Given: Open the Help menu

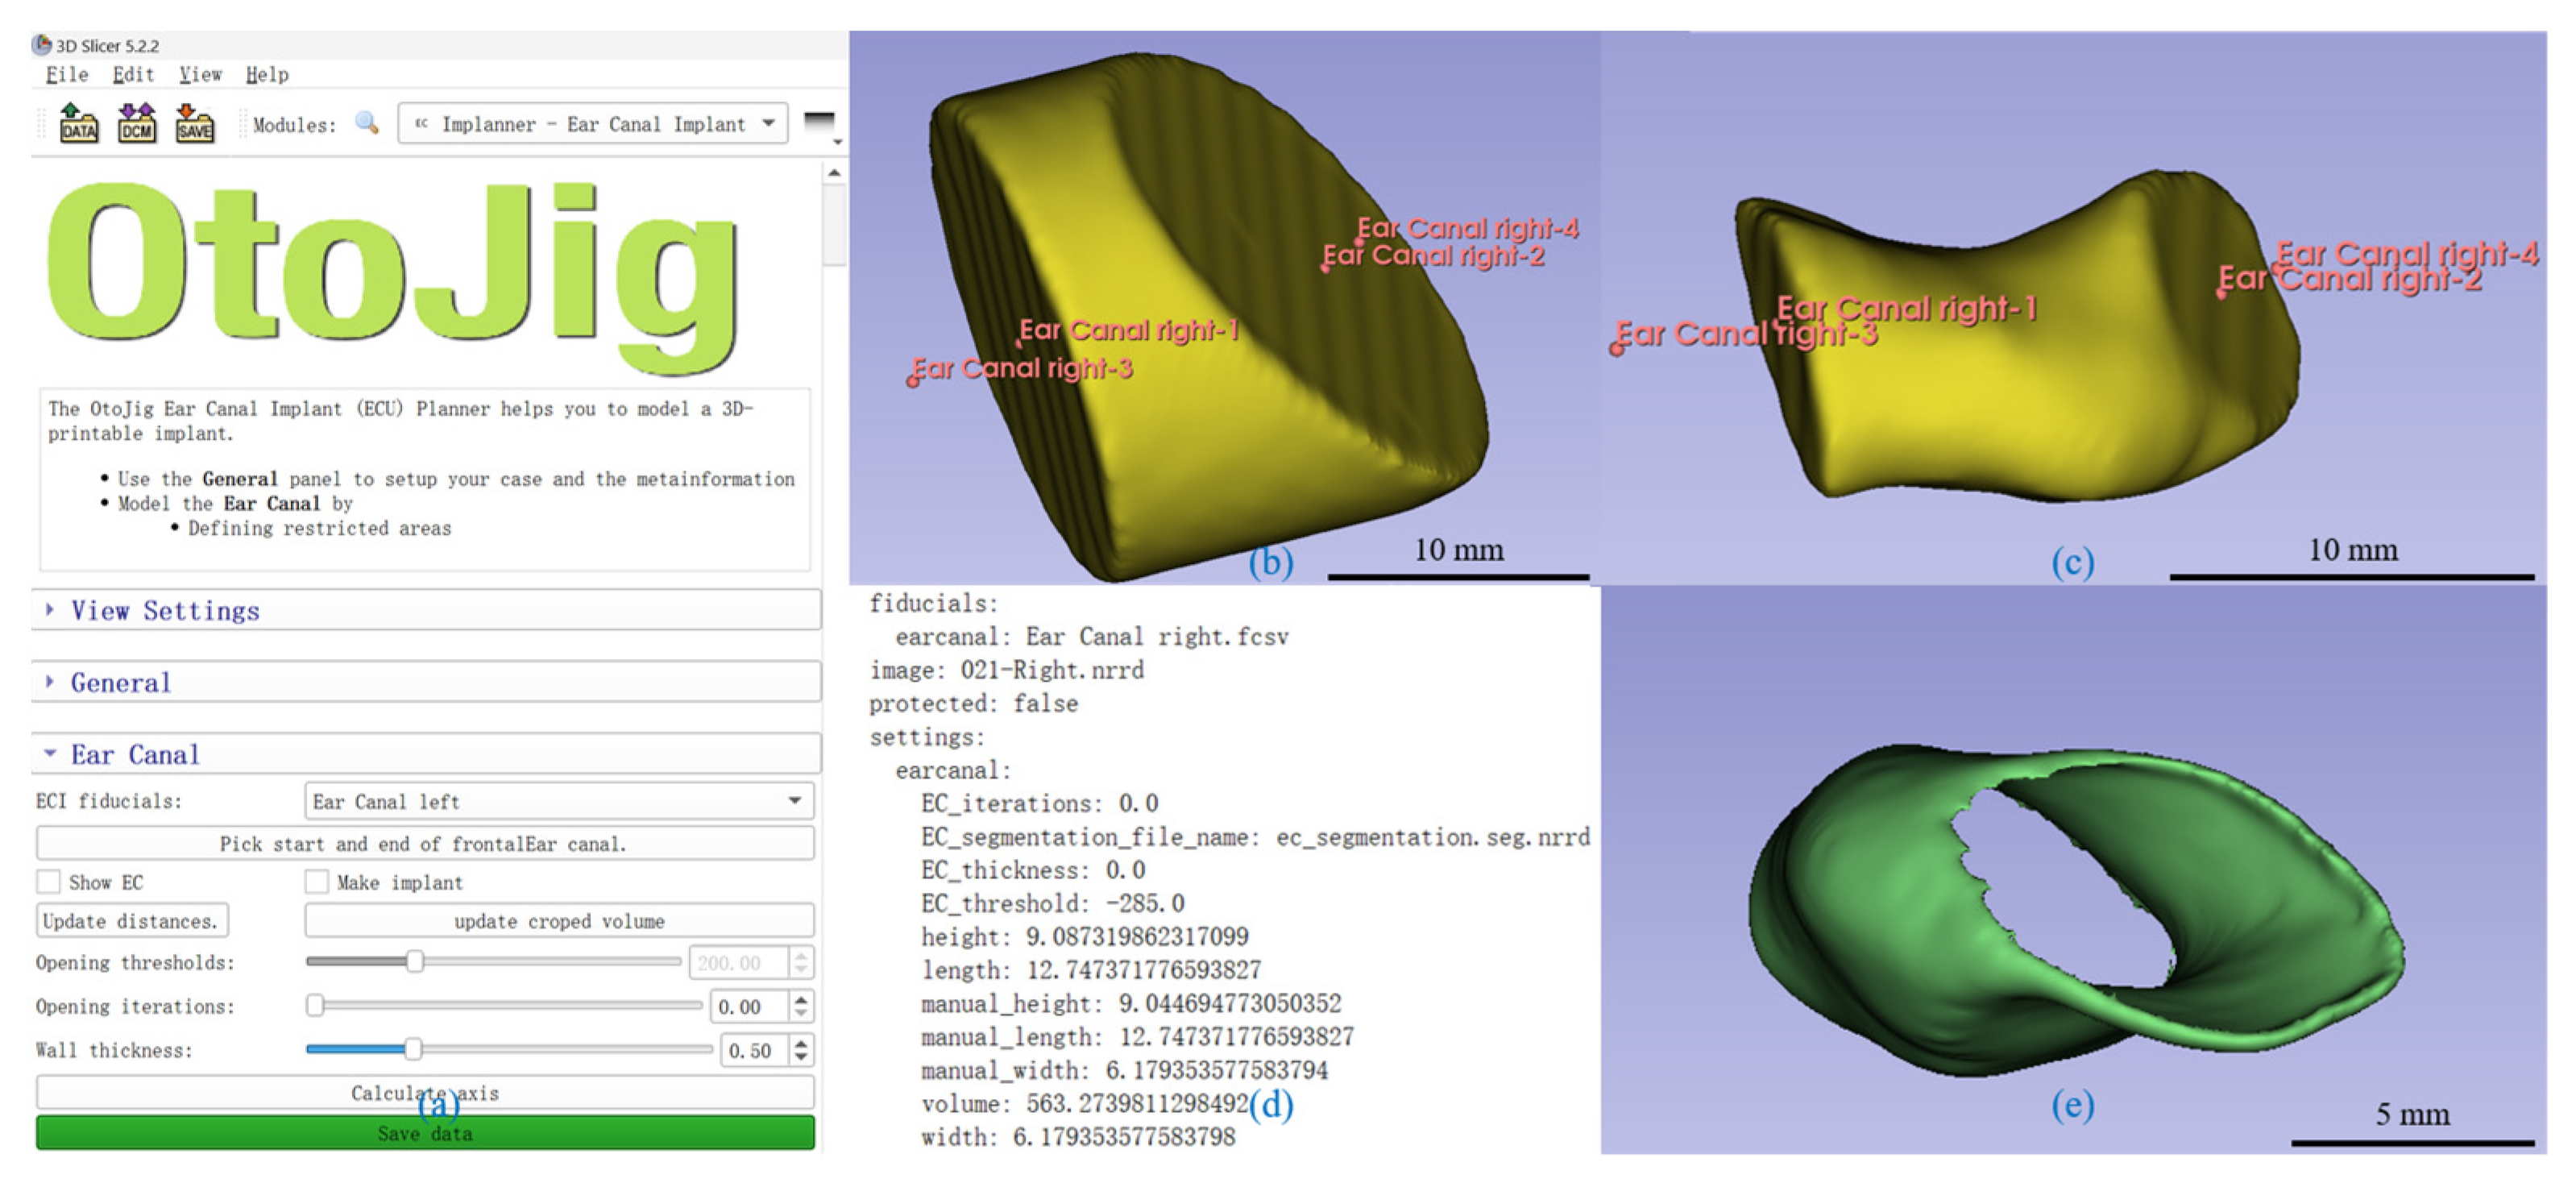Looking at the screenshot, I should [x=267, y=75].
